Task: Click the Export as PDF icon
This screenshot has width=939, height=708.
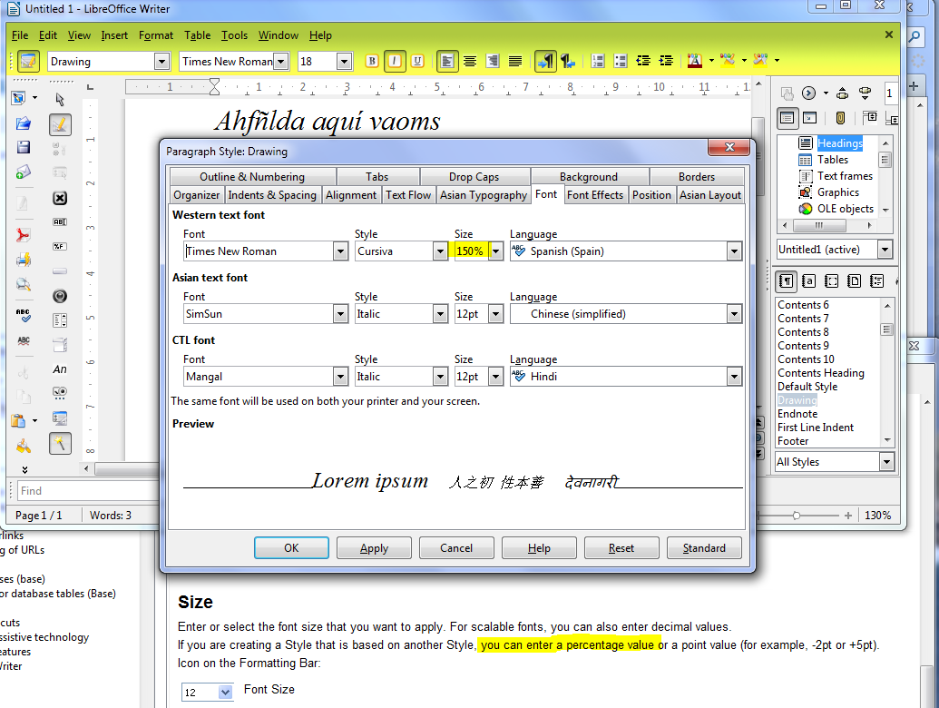Action: pyautogui.click(x=24, y=235)
